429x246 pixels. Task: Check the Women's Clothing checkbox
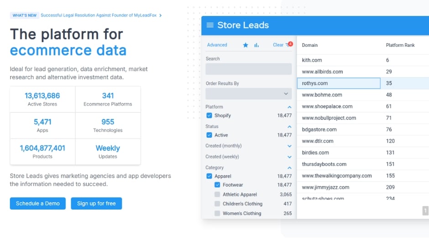click(217, 213)
